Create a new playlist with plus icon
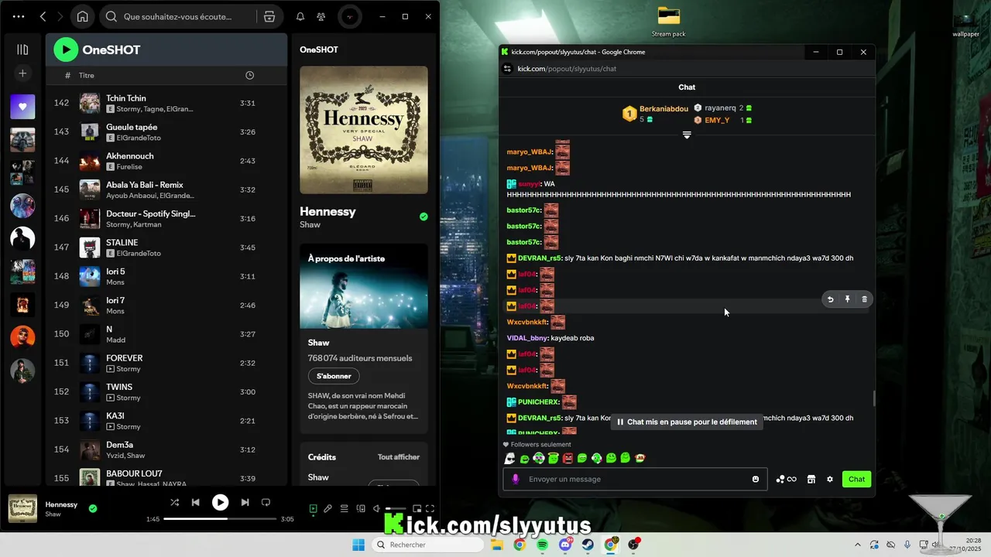 pyautogui.click(x=22, y=73)
